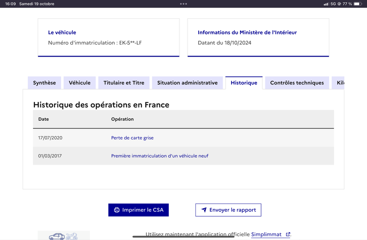
Task: Click the printer icon in Imprimer button
Action: [x=117, y=210]
